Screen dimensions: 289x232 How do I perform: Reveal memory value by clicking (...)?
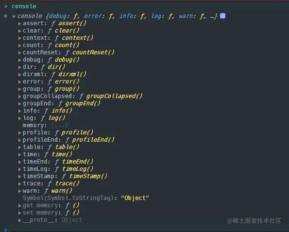(60, 125)
